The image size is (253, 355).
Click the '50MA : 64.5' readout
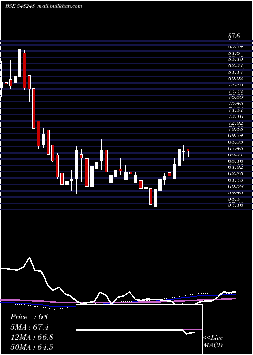point(31,347)
